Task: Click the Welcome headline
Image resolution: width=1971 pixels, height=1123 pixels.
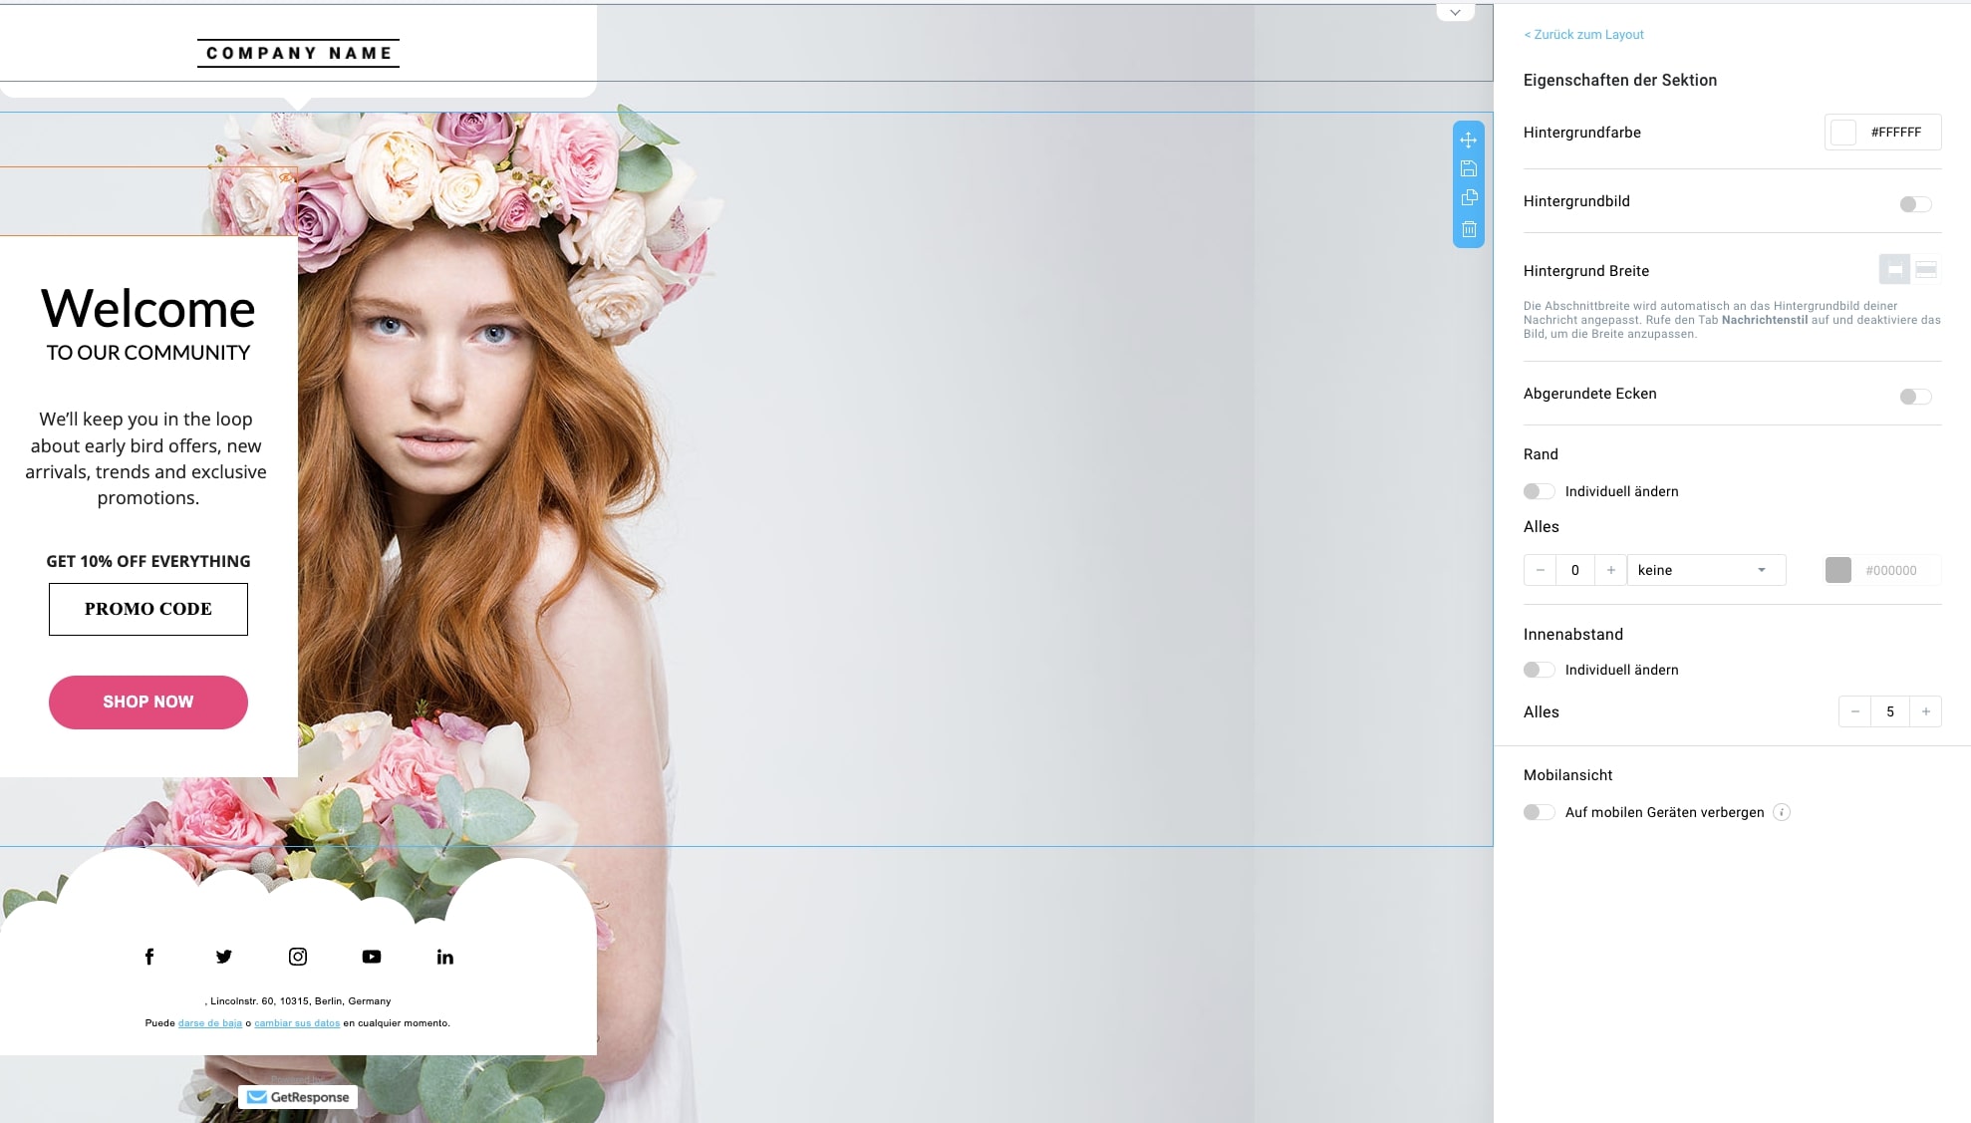Action: [147, 309]
